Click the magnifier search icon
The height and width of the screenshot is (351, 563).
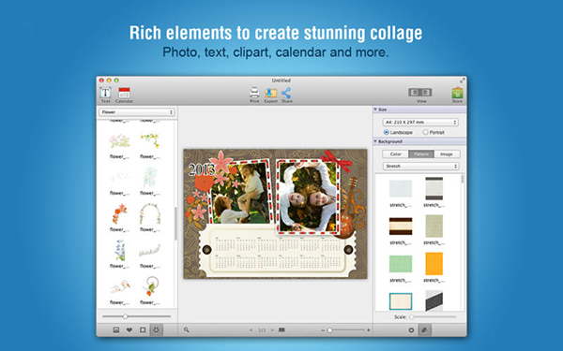click(187, 329)
